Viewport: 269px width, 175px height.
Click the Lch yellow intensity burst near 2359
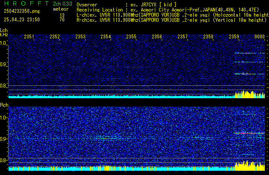[250, 94]
